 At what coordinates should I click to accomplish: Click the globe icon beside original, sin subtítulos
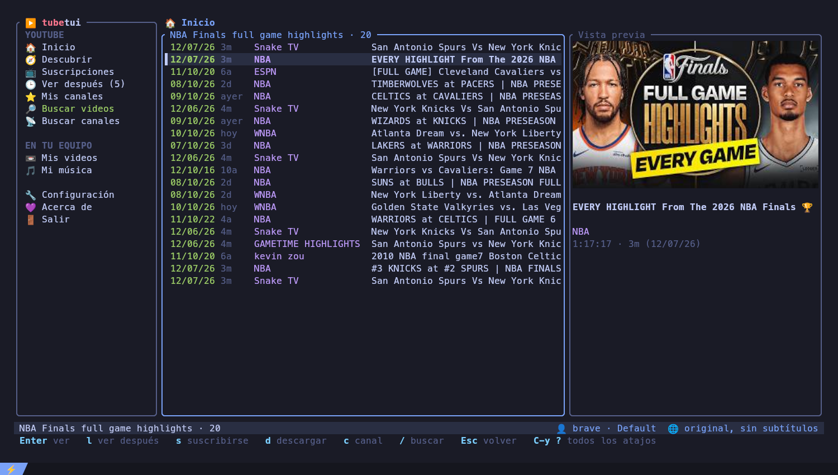(673, 429)
